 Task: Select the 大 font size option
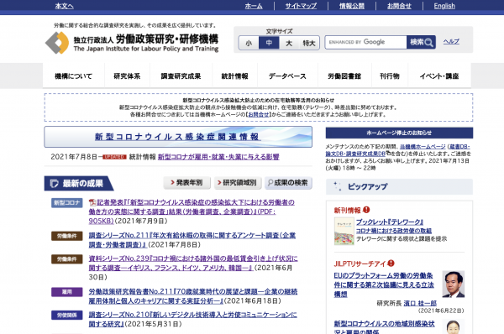pos(289,43)
